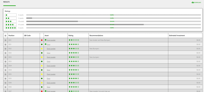204x92 pixels.
Task: Open the Door link for DD5
Action: [48, 78]
